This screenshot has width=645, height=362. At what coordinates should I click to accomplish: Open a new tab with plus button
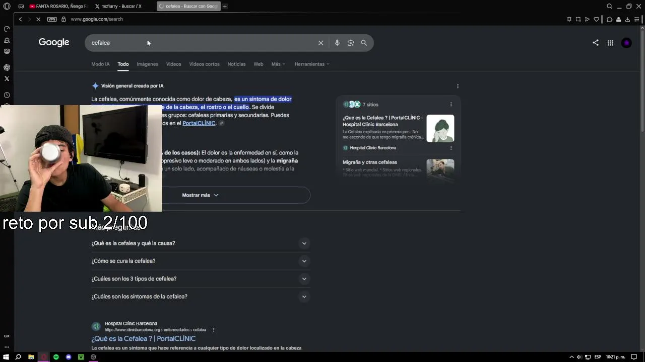click(x=225, y=6)
